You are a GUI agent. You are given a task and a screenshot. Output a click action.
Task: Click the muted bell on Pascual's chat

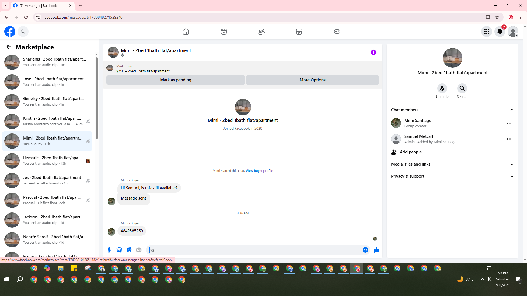[x=88, y=200]
